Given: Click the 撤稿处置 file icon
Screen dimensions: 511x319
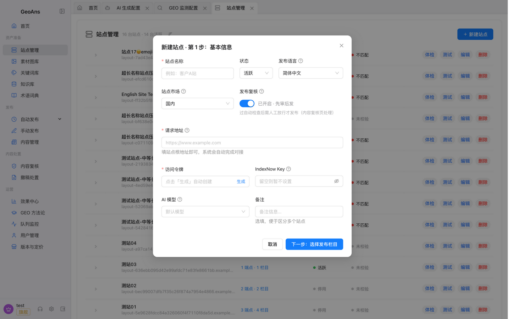Looking at the screenshot, I should 14,177.
